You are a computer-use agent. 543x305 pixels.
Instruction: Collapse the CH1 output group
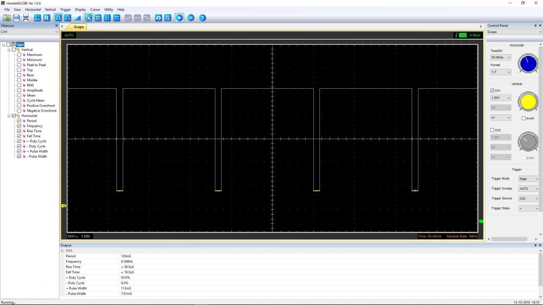[x=62, y=251]
